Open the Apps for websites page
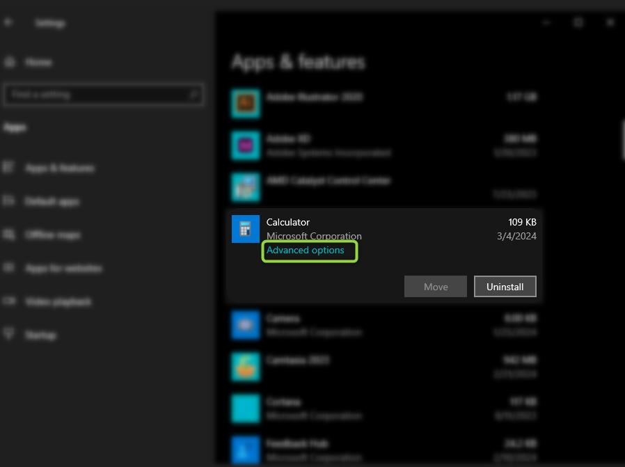The height and width of the screenshot is (467, 625). pyautogui.click(x=63, y=269)
